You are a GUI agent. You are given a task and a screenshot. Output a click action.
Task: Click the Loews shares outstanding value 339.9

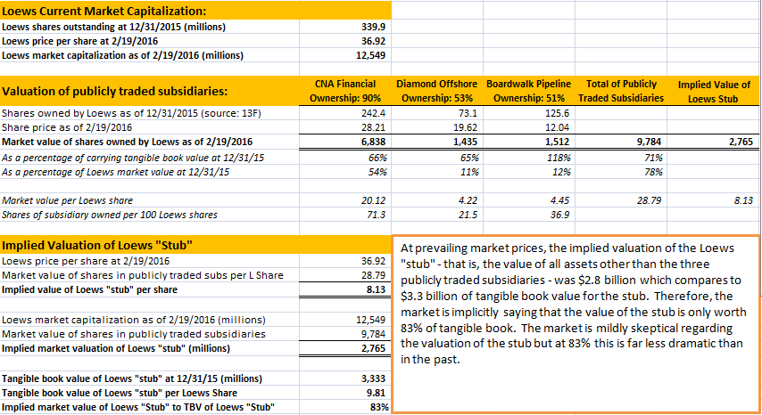(x=373, y=27)
